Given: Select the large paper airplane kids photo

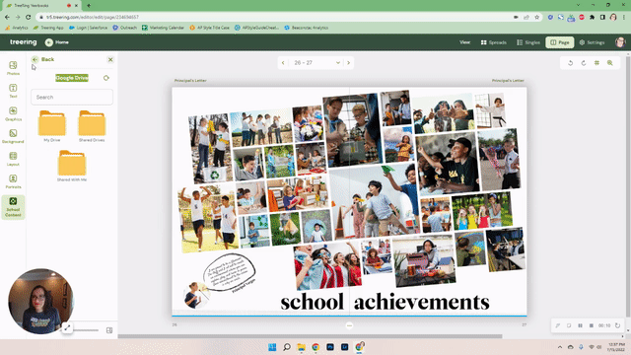Looking at the screenshot, I should pyautogui.click(x=375, y=201).
